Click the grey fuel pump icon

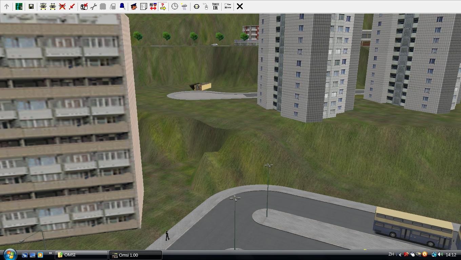[x=113, y=6]
